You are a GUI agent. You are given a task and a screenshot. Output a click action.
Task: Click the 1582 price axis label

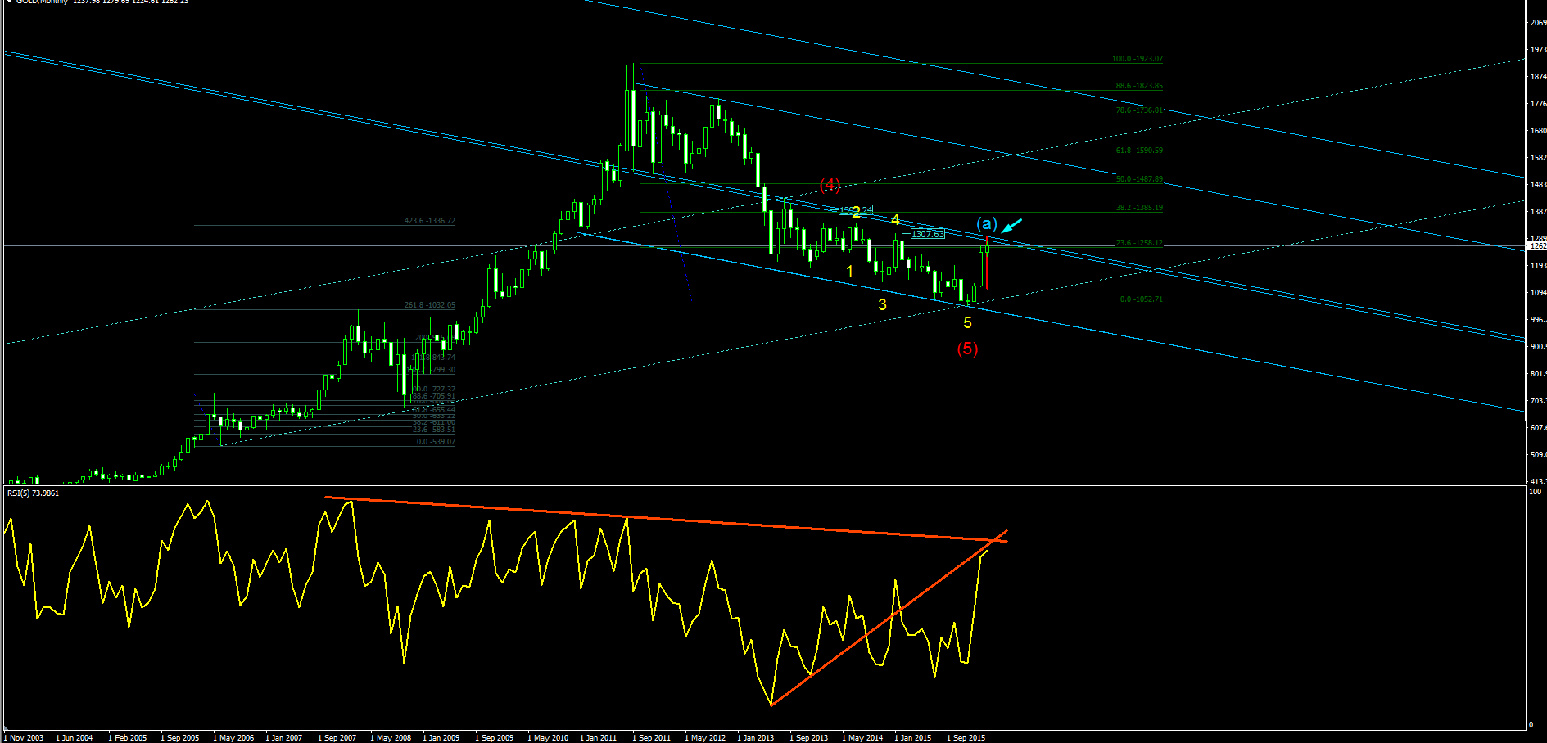[1538, 158]
